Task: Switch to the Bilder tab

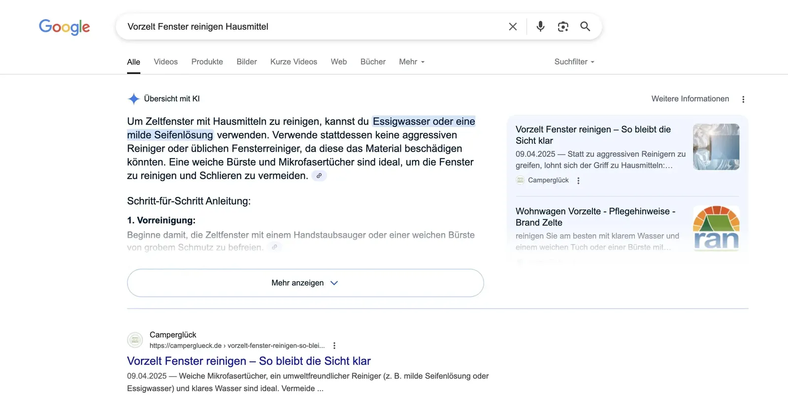Action: coord(247,62)
